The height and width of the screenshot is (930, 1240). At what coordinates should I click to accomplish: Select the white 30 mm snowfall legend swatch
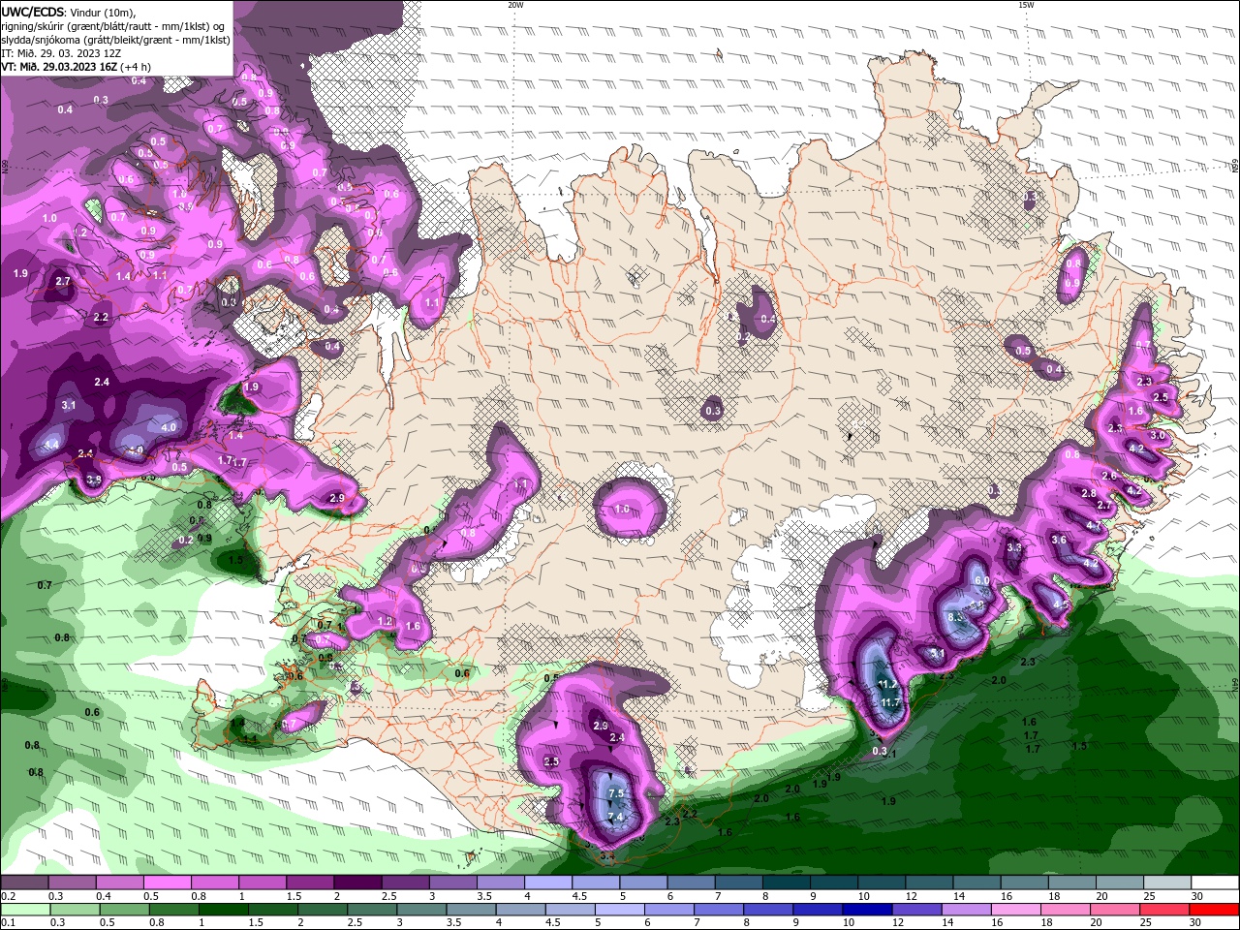(x=1214, y=883)
